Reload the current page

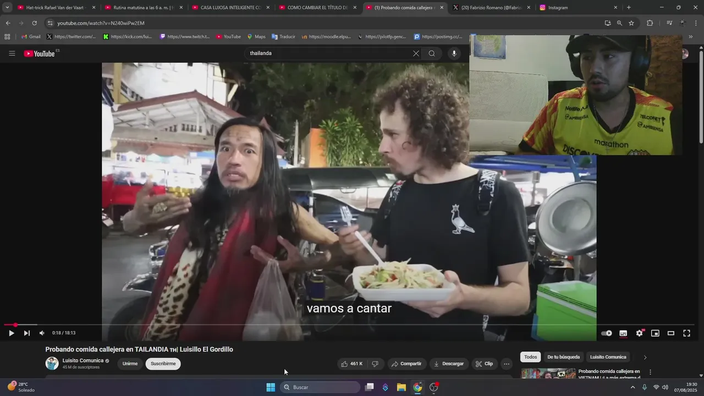tap(35, 23)
